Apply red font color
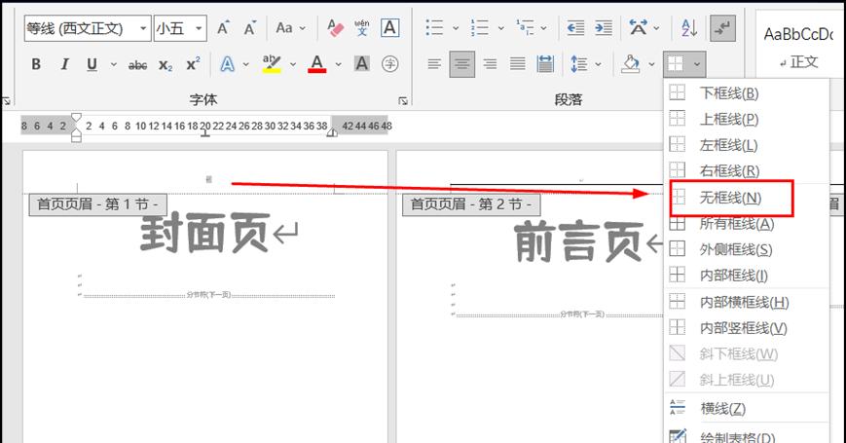Image resolution: width=846 pixels, height=443 pixels. tap(317, 64)
